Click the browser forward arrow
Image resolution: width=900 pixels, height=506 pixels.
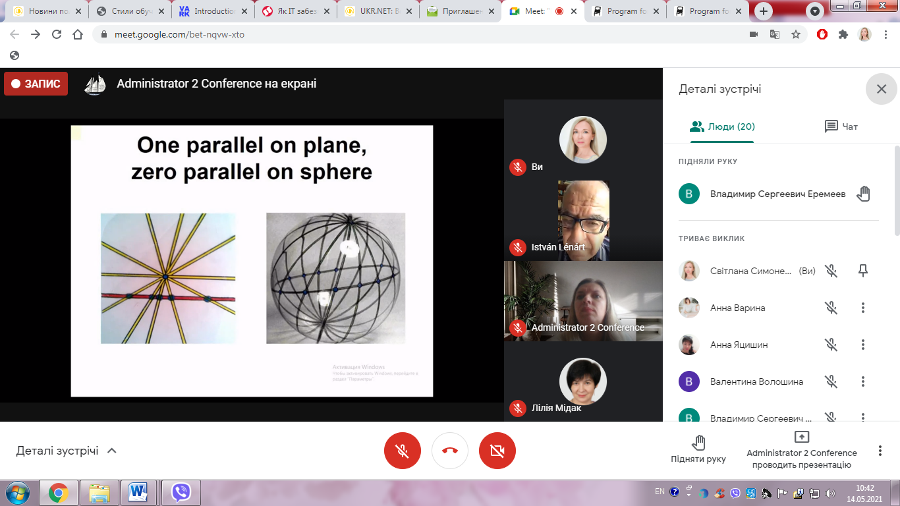coord(36,34)
